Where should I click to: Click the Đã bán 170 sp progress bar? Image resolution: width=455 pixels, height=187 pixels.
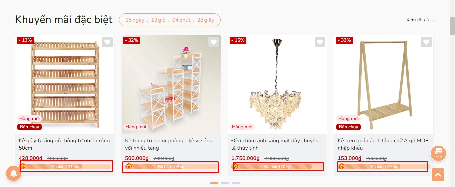pyautogui.click(x=277, y=167)
